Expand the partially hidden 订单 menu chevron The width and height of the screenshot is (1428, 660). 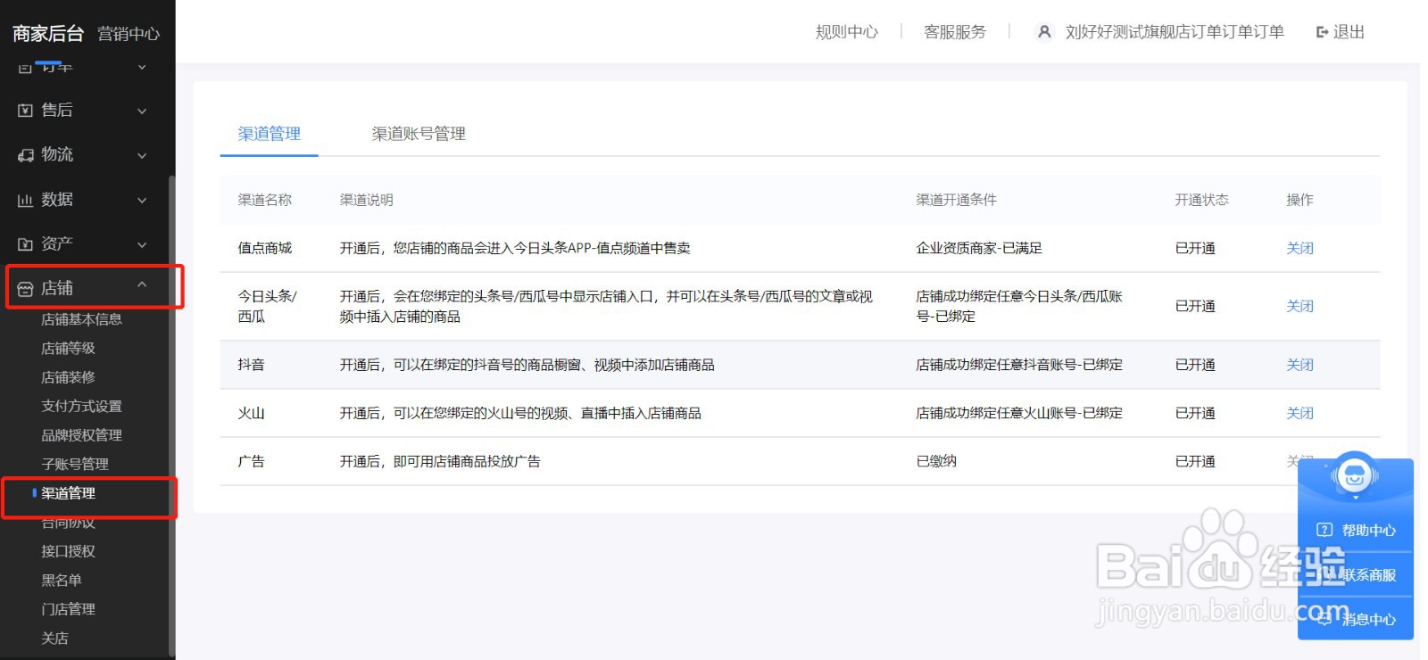(x=142, y=67)
